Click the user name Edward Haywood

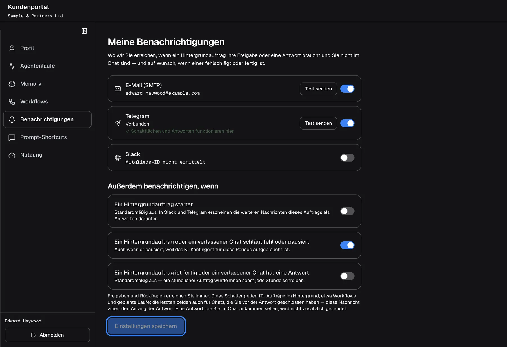point(23,321)
